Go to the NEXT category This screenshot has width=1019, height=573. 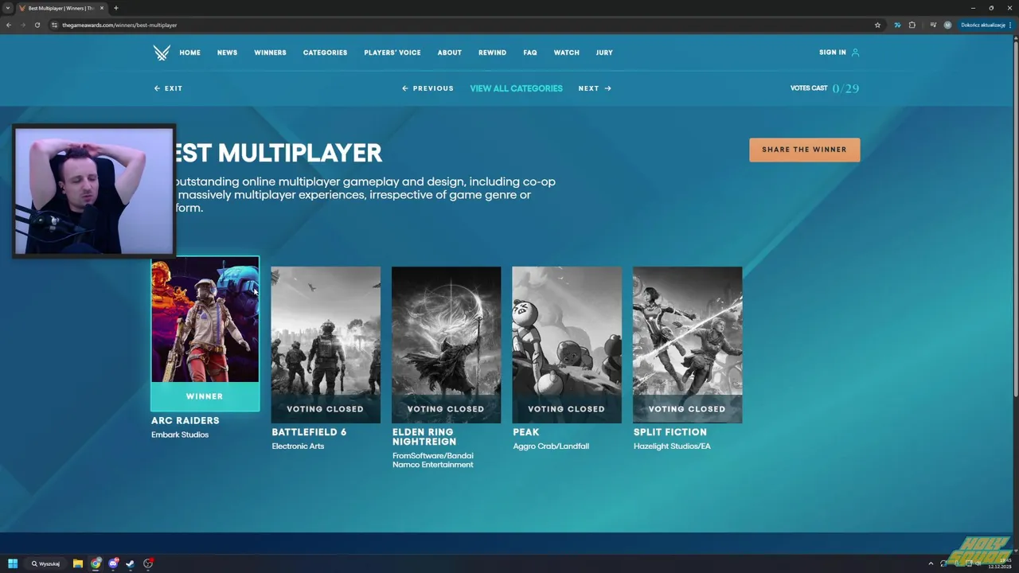click(x=595, y=88)
